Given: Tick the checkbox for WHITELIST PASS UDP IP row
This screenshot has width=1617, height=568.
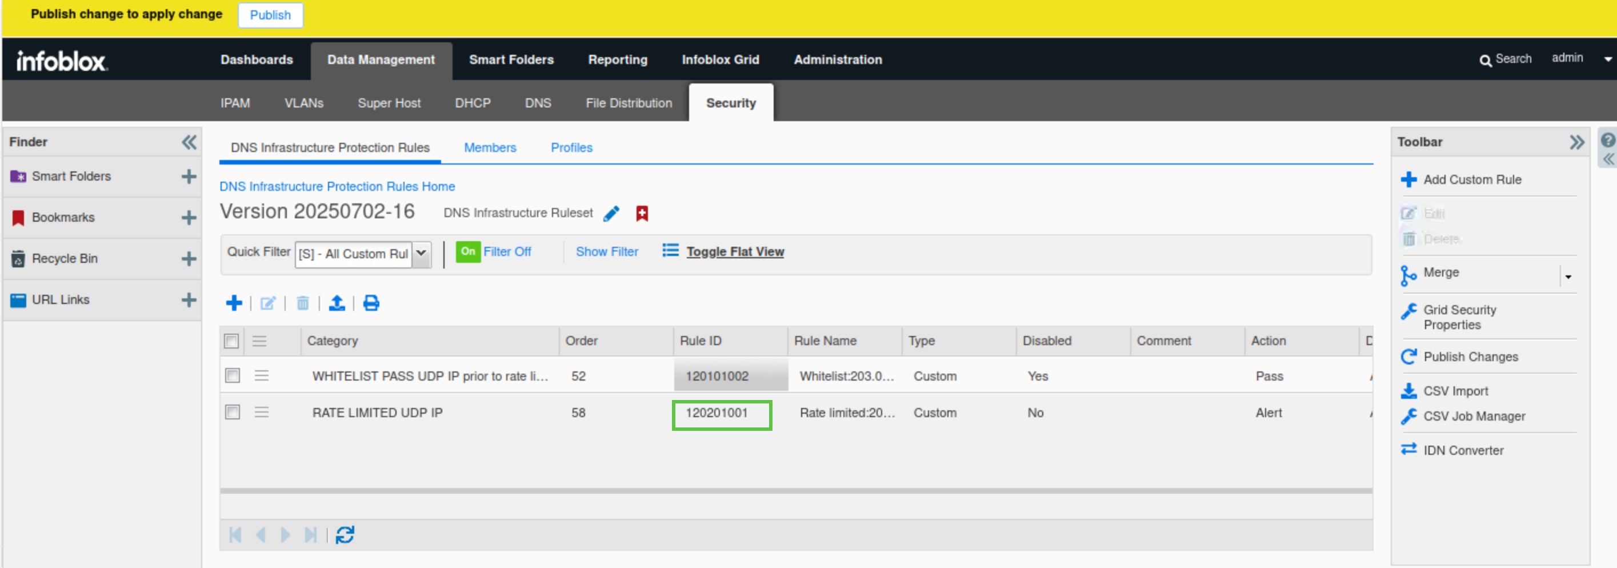Looking at the screenshot, I should pos(232,375).
